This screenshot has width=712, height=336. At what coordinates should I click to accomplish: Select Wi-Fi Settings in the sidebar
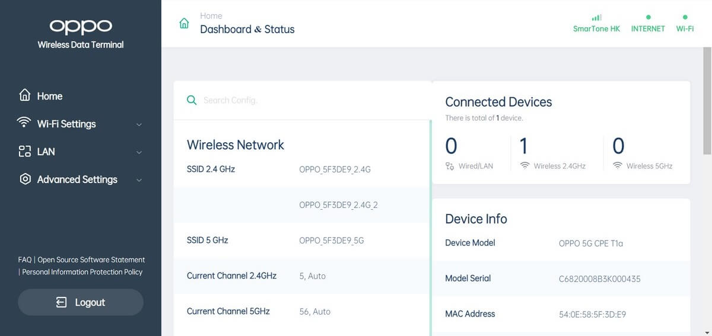tap(66, 124)
